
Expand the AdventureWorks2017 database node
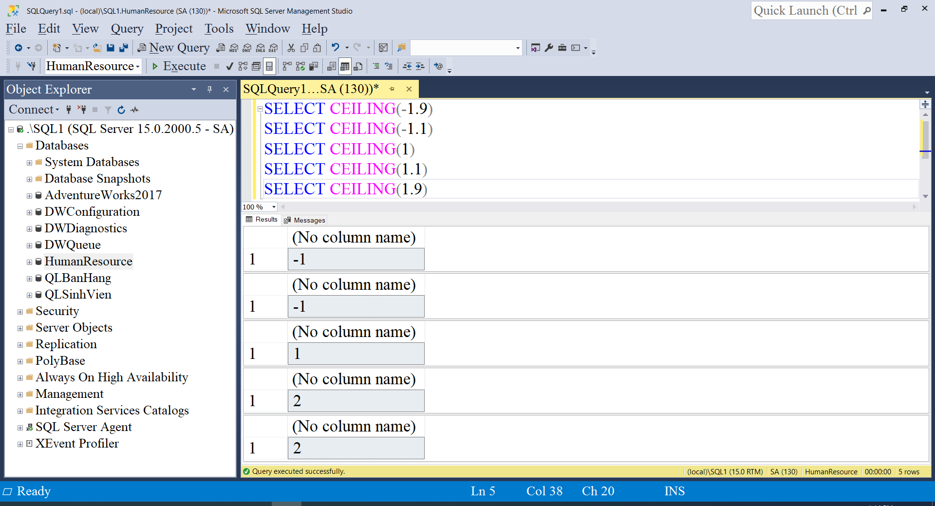tap(29, 196)
